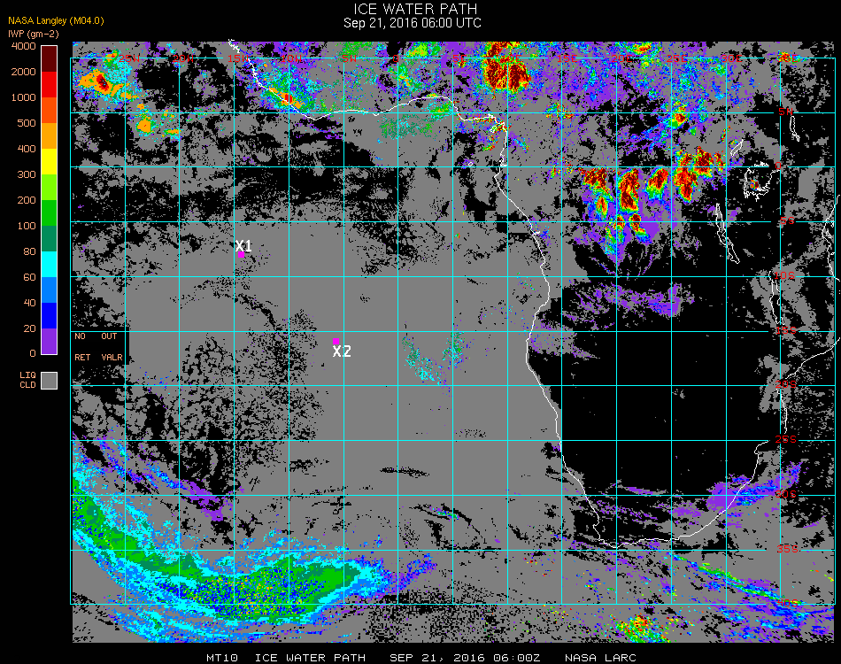Select the teal 80-100 color band
The image size is (841, 664).
pyautogui.click(x=50, y=239)
